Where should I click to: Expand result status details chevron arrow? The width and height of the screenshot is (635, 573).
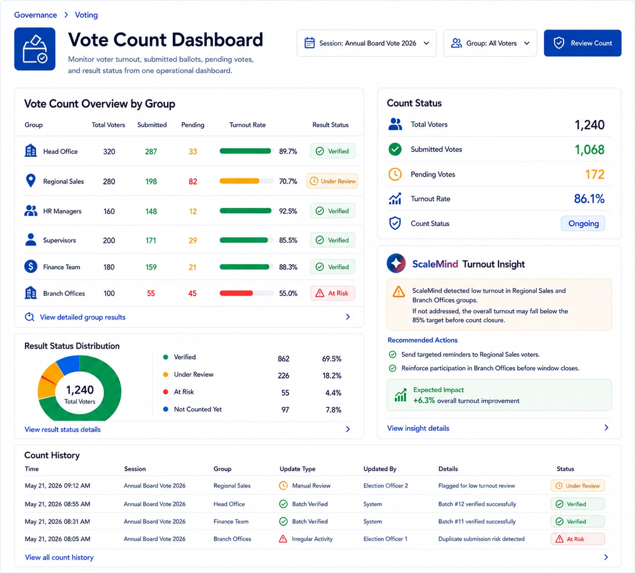pyautogui.click(x=348, y=429)
